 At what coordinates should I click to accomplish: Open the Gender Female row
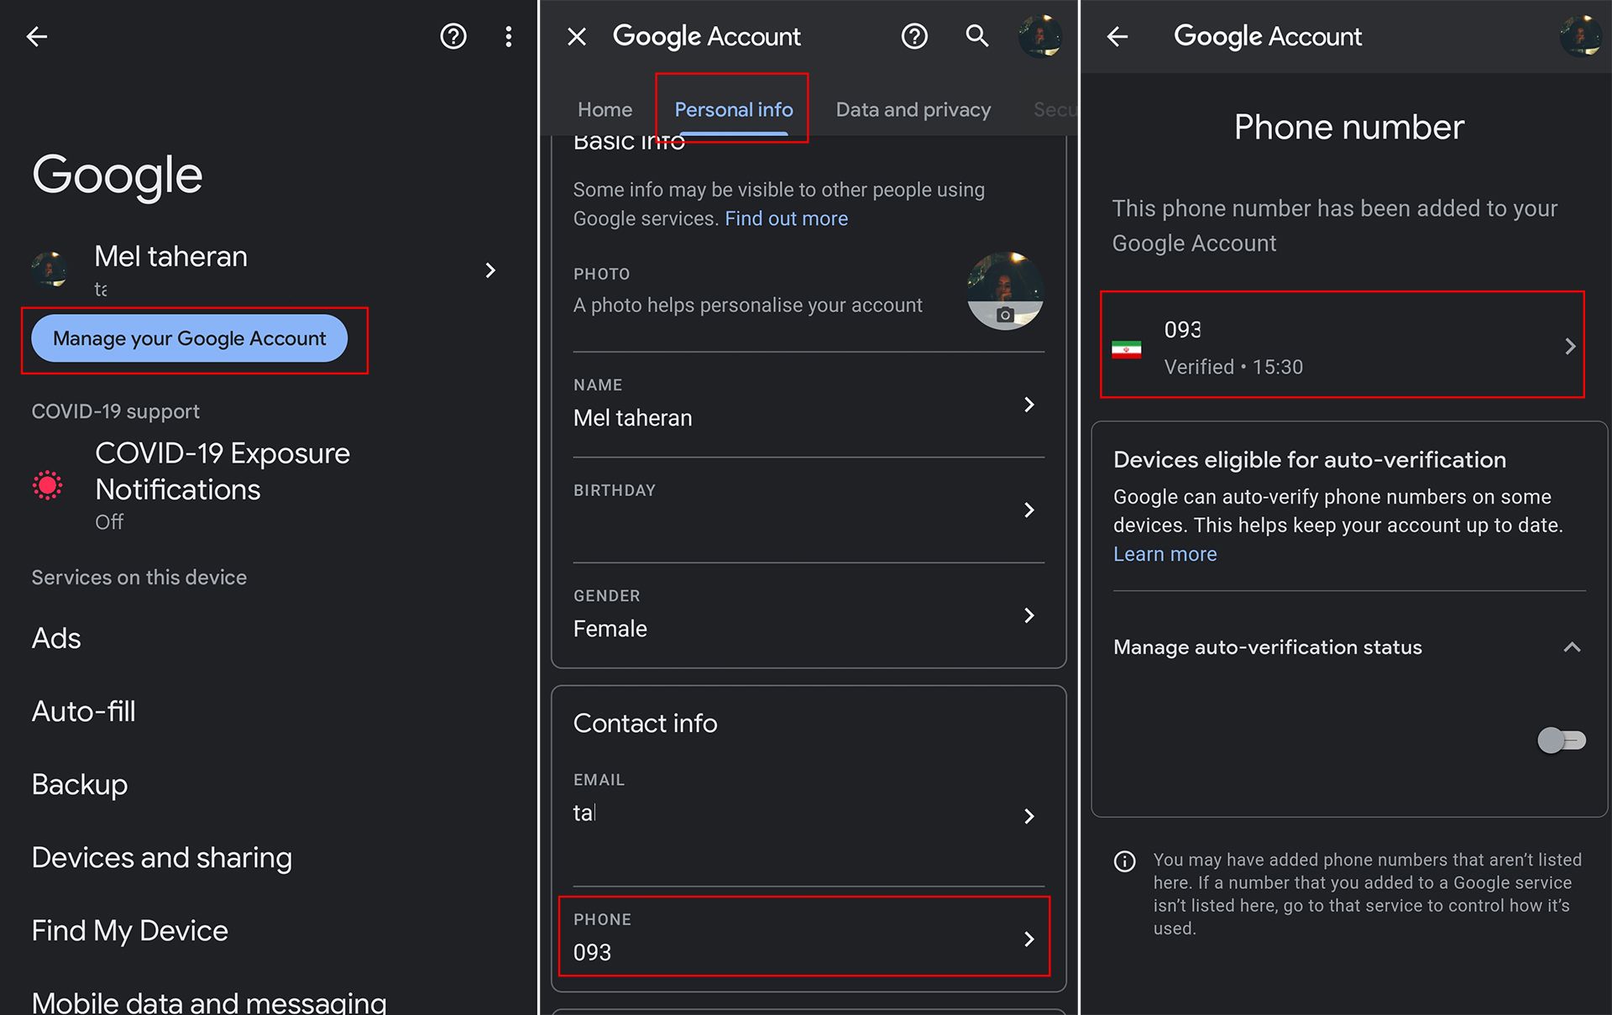point(806,615)
